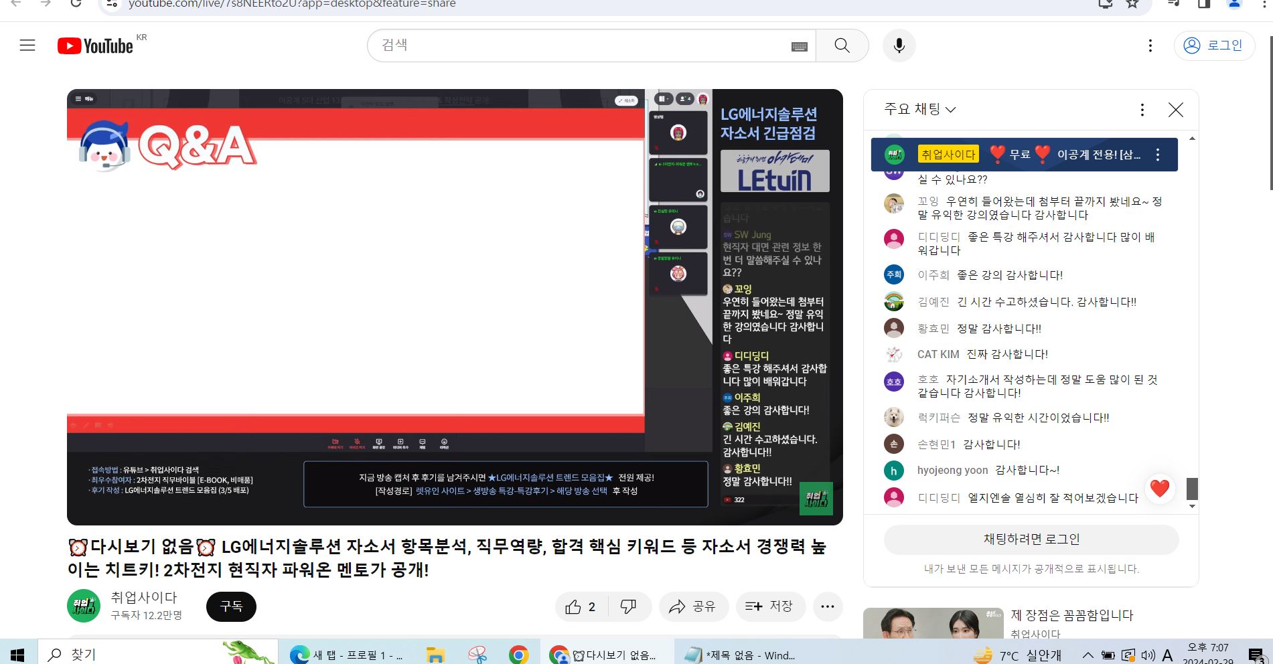The image size is (1273, 664).
Task: Click the install app icon in address bar
Action: pos(1106,4)
